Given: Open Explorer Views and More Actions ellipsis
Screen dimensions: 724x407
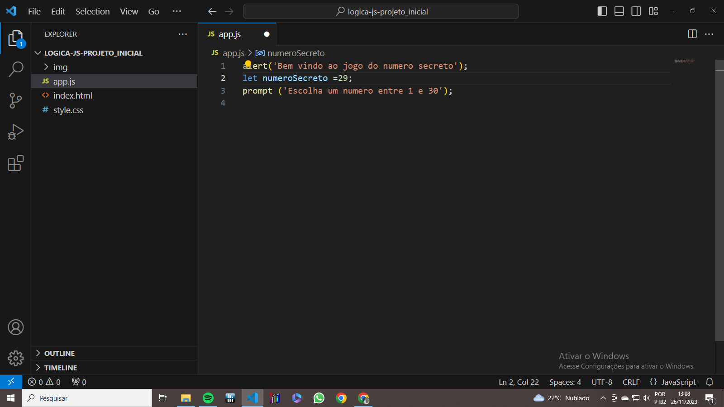Looking at the screenshot, I should [183, 34].
